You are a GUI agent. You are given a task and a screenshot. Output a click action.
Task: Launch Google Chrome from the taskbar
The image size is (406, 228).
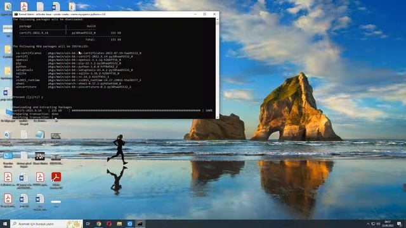tap(99, 224)
